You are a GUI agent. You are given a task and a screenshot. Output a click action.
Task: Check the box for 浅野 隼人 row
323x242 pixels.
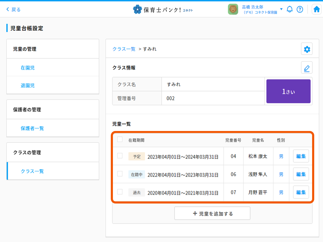pyautogui.click(x=120, y=174)
